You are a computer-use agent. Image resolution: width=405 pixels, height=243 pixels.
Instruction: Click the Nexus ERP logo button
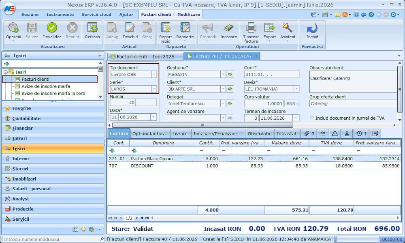[x=9, y=9]
